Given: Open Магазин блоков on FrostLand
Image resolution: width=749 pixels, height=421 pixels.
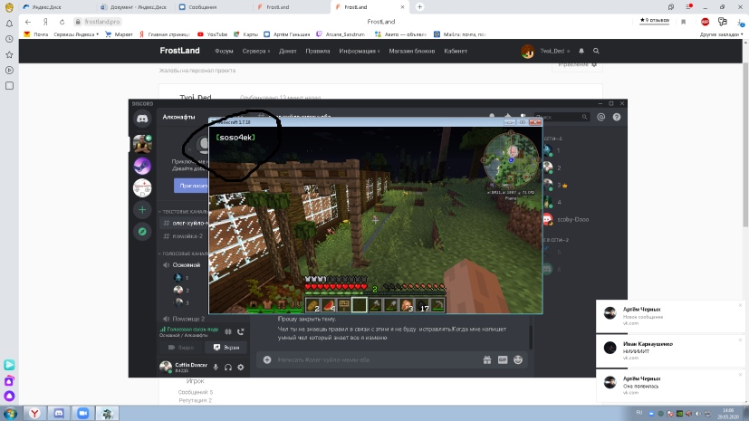Looking at the screenshot, I should pyautogui.click(x=412, y=51).
